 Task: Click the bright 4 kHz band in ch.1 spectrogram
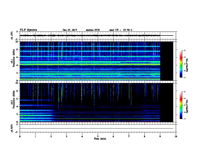click(90, 64)
